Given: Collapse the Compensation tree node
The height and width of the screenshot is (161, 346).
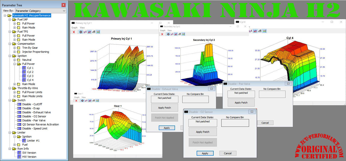Looking at the screenshot, I should (10, 44).
